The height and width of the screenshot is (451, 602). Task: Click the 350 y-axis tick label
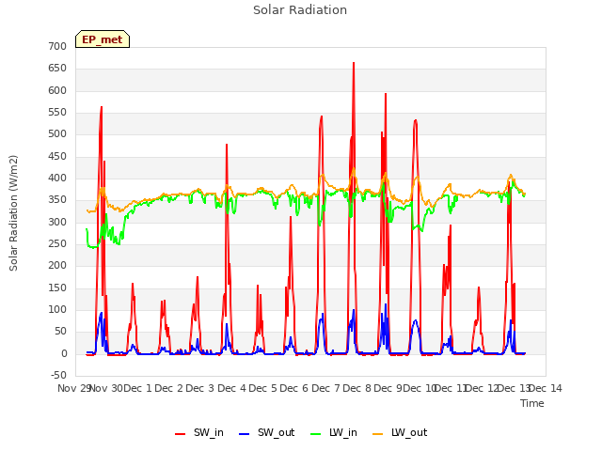[57, 200]
